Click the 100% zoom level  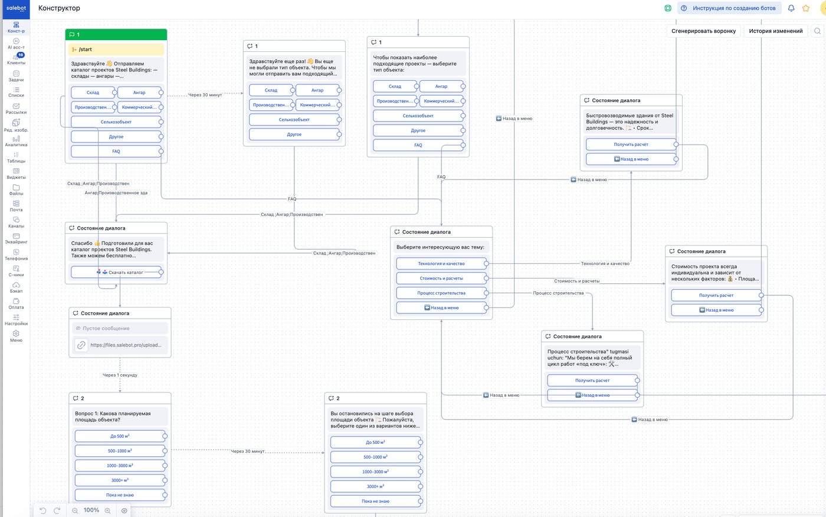tap(91, 511)
